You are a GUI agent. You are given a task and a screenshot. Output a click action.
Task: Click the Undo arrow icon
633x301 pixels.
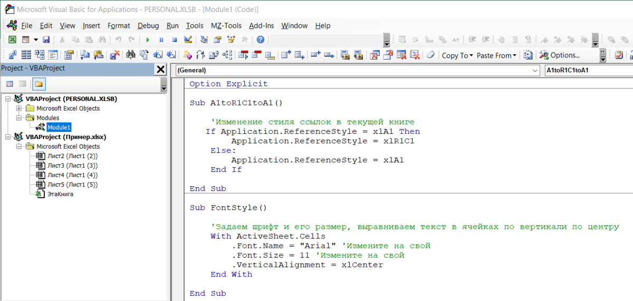pos(118,40)
